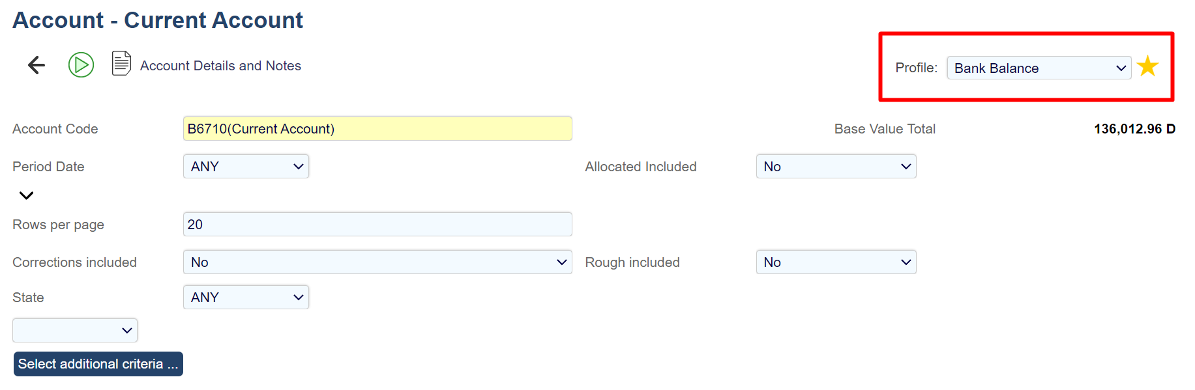
Task: Click the back arrow icon
Action: 37,65
